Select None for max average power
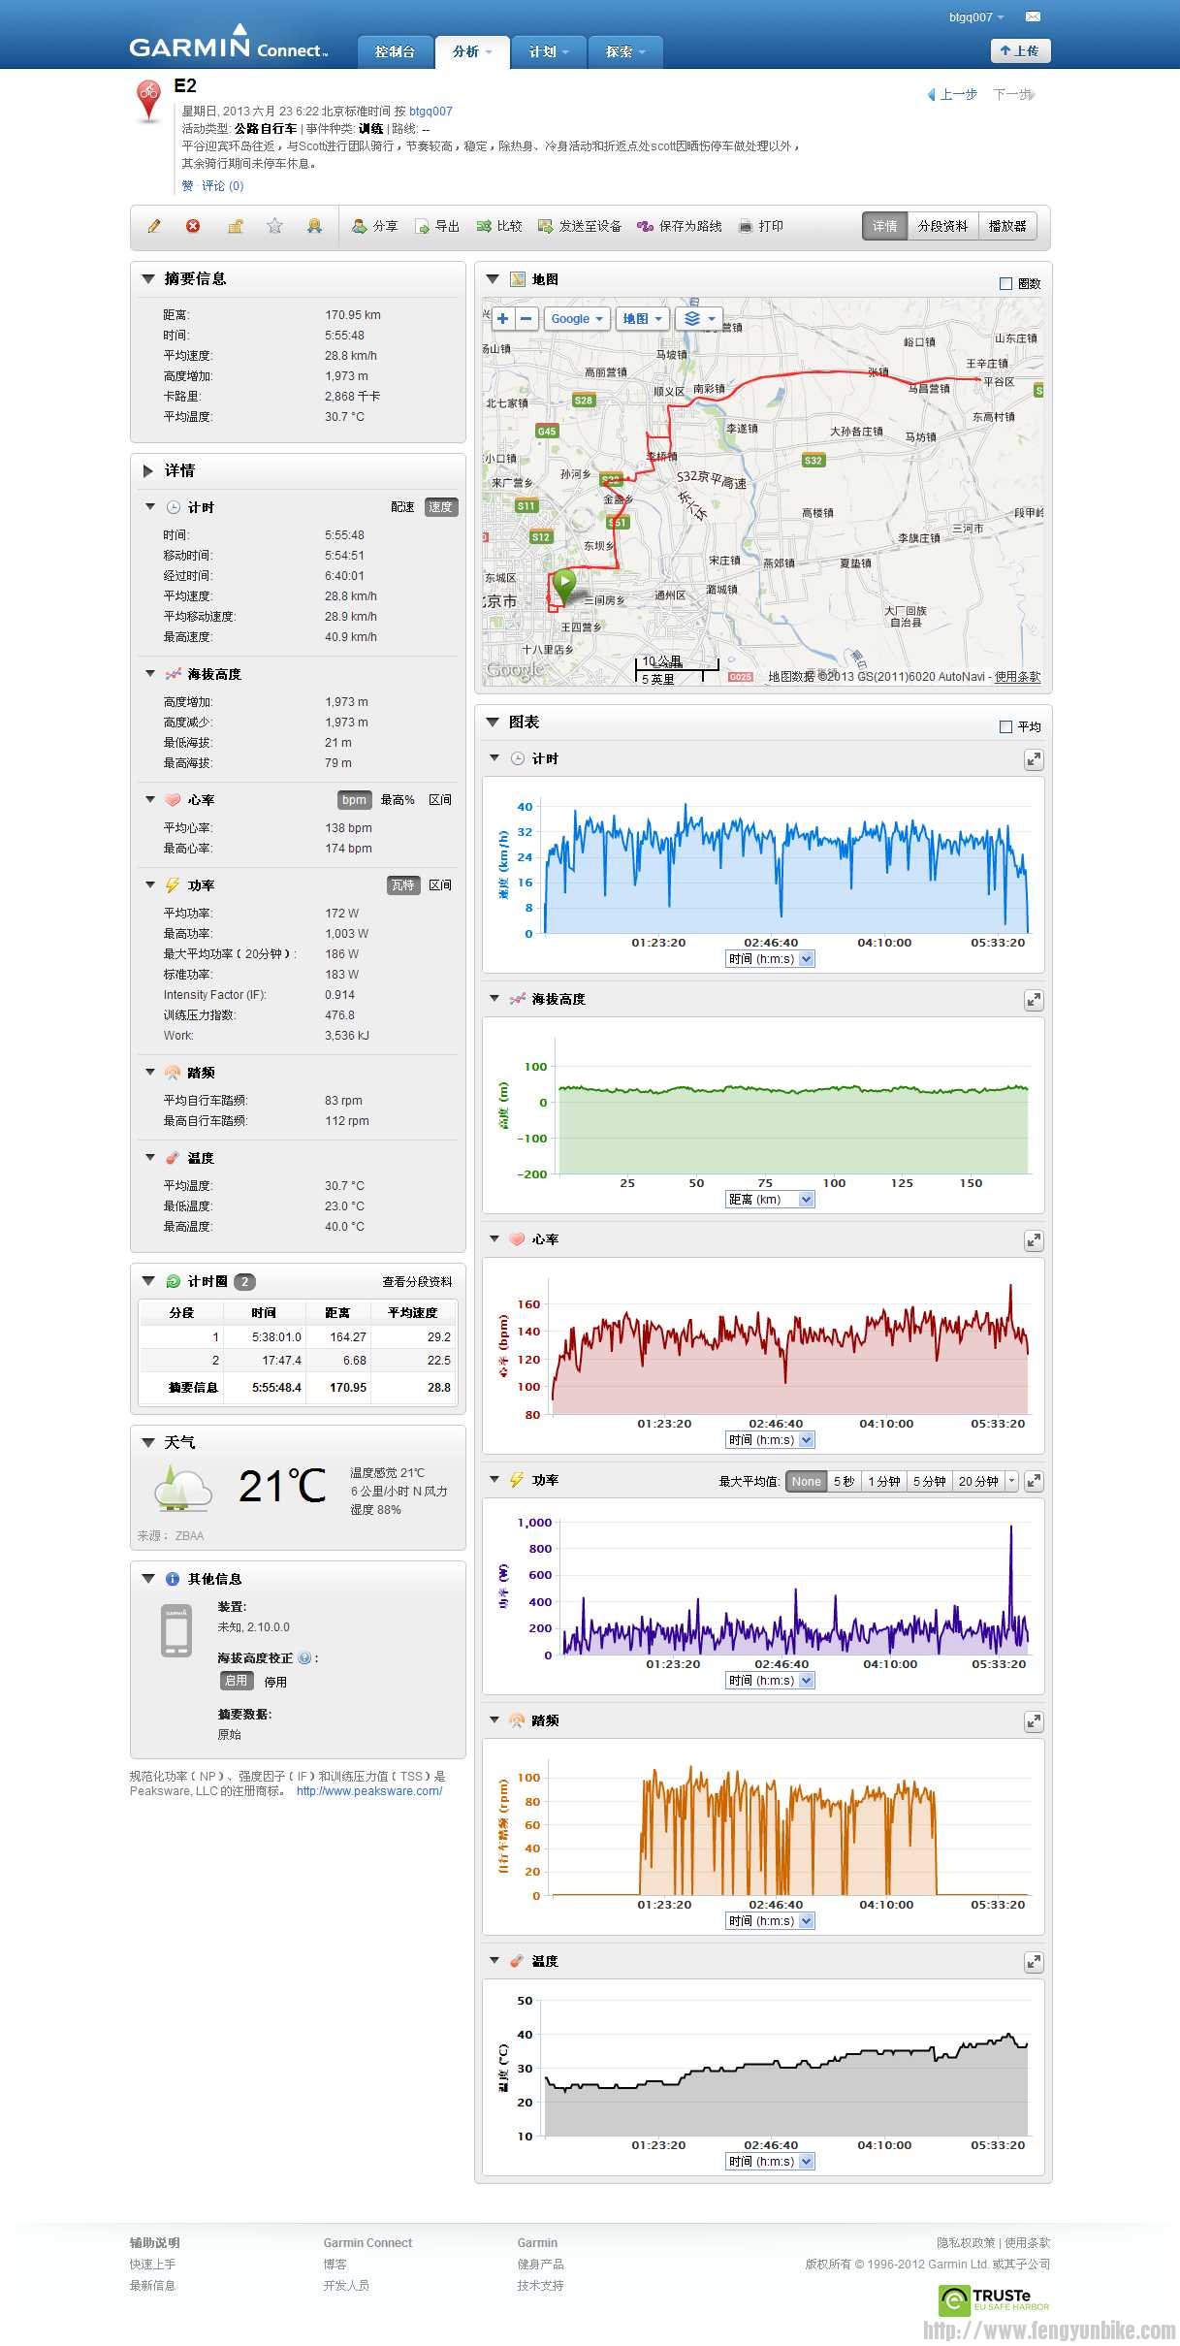The width and height of the screenshot is (1180, 2346). pos(806,1481)
